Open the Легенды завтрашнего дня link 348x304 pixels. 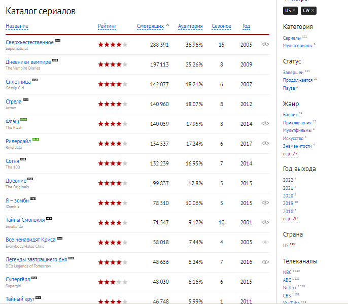[x=36, y=259]
